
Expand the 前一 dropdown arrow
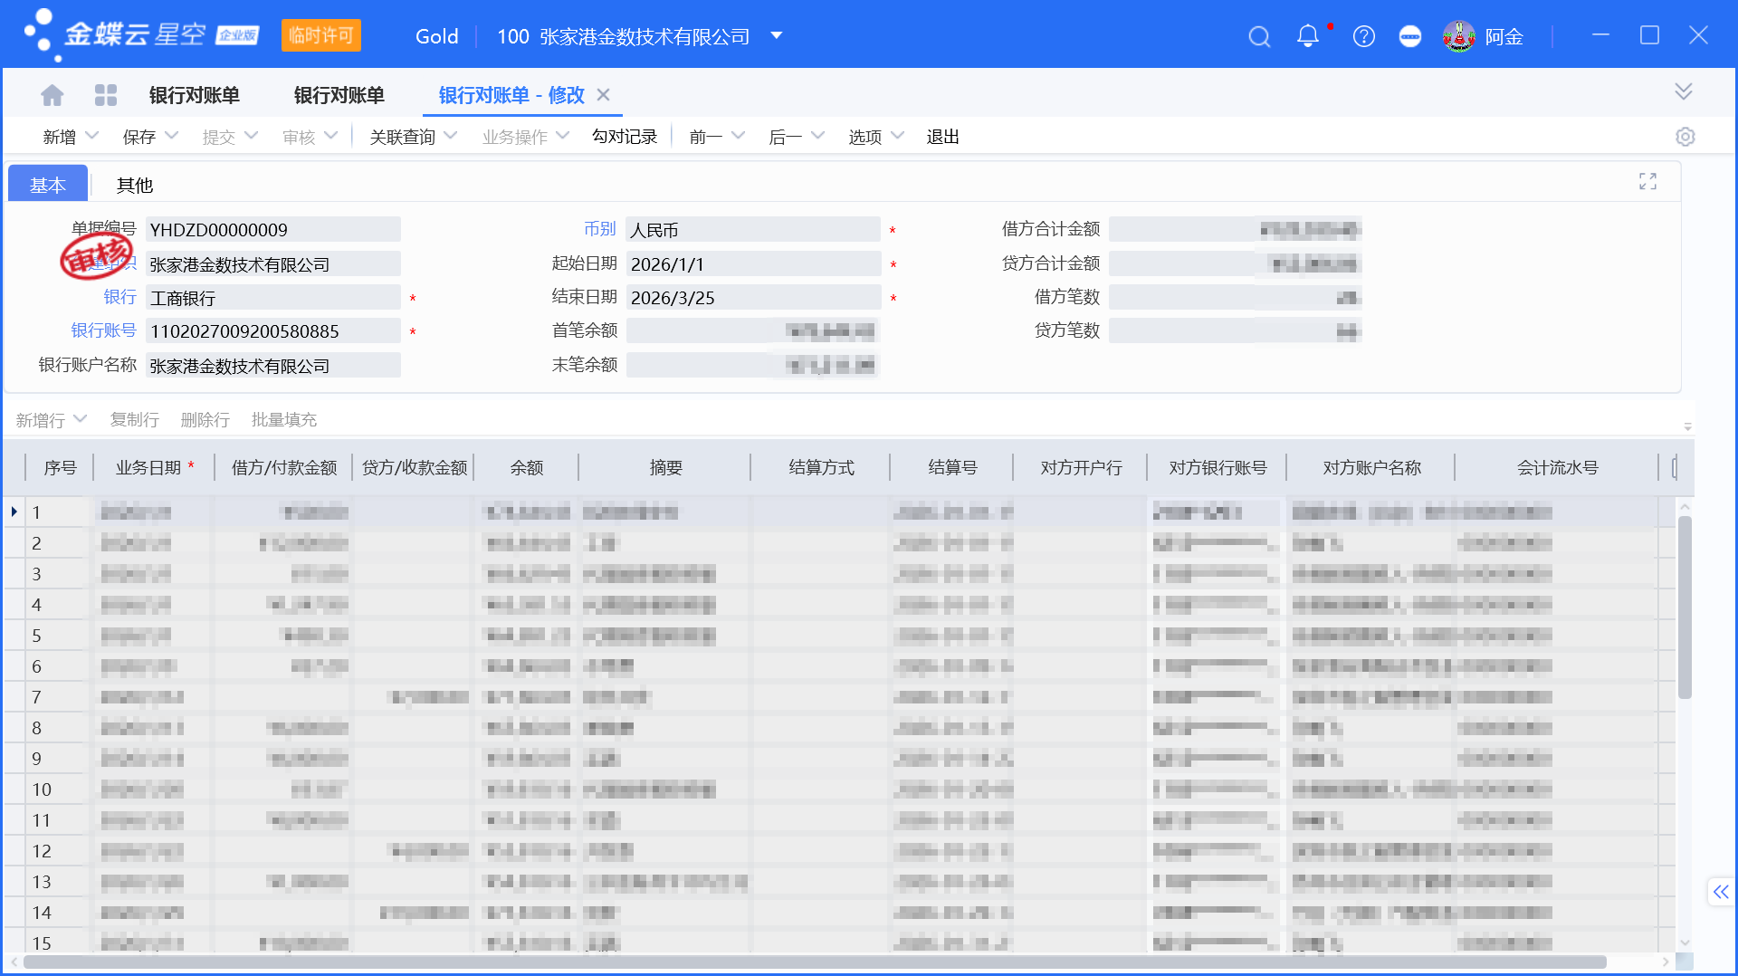738,136
